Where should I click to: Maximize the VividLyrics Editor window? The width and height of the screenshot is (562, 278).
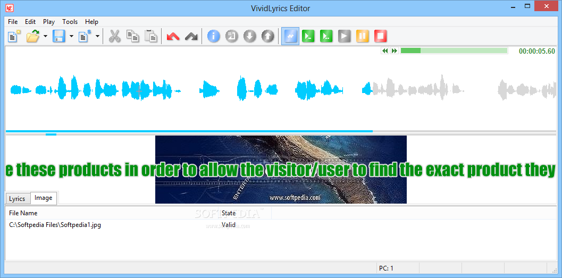(527, 6)
